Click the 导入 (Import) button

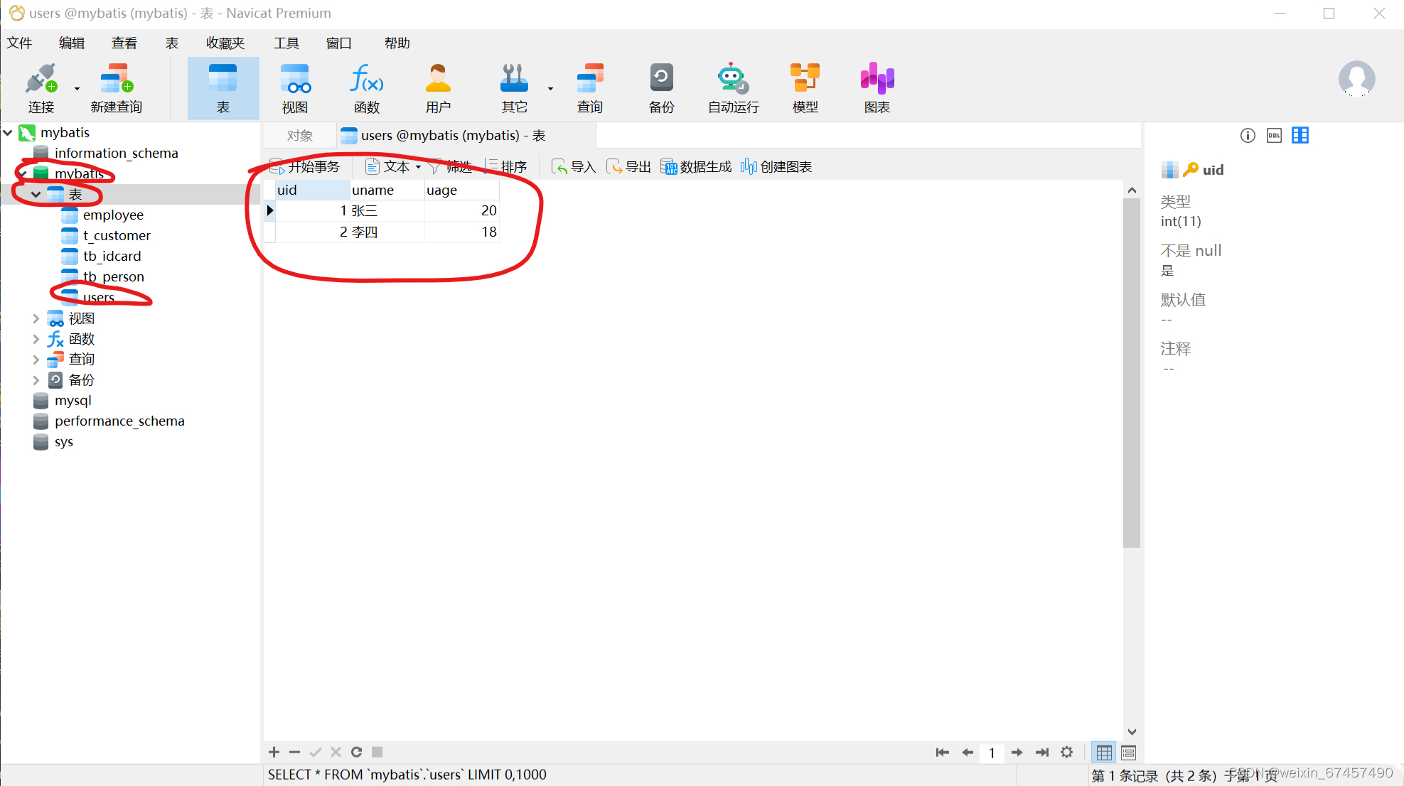[574, 167]
